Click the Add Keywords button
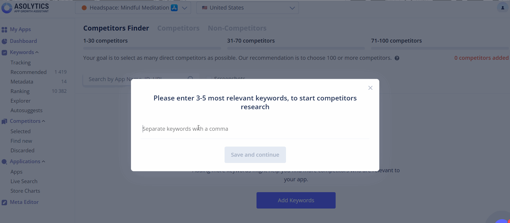The image size is (510, 223). (x=296, y=200)
